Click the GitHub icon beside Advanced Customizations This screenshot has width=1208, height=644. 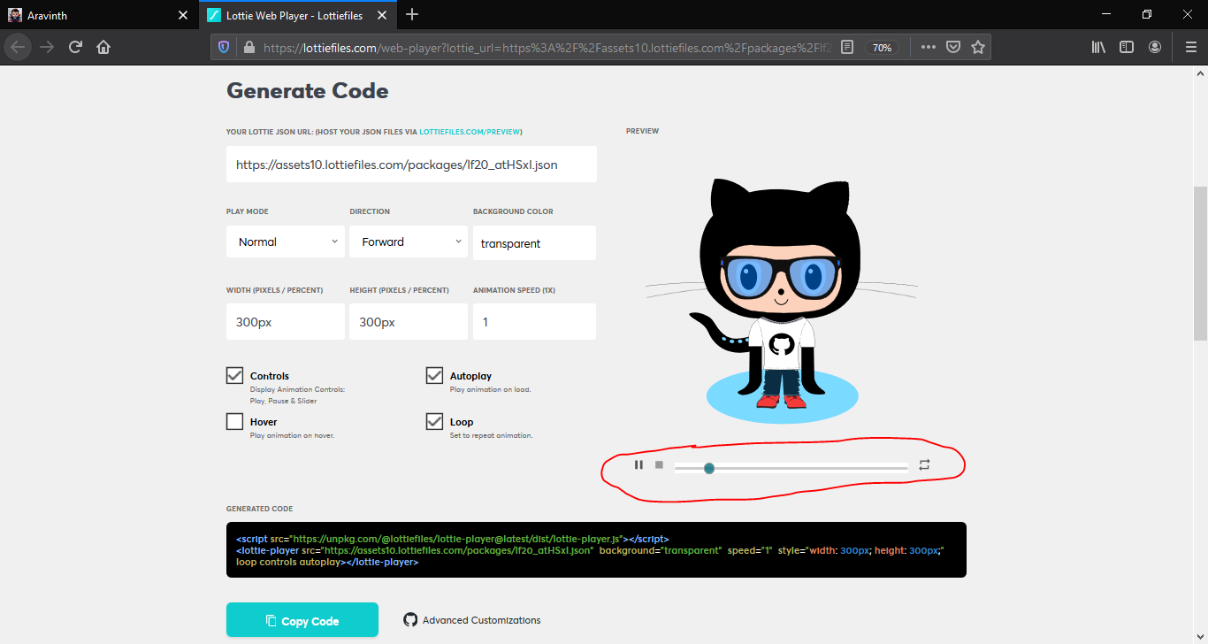(410, 619)
